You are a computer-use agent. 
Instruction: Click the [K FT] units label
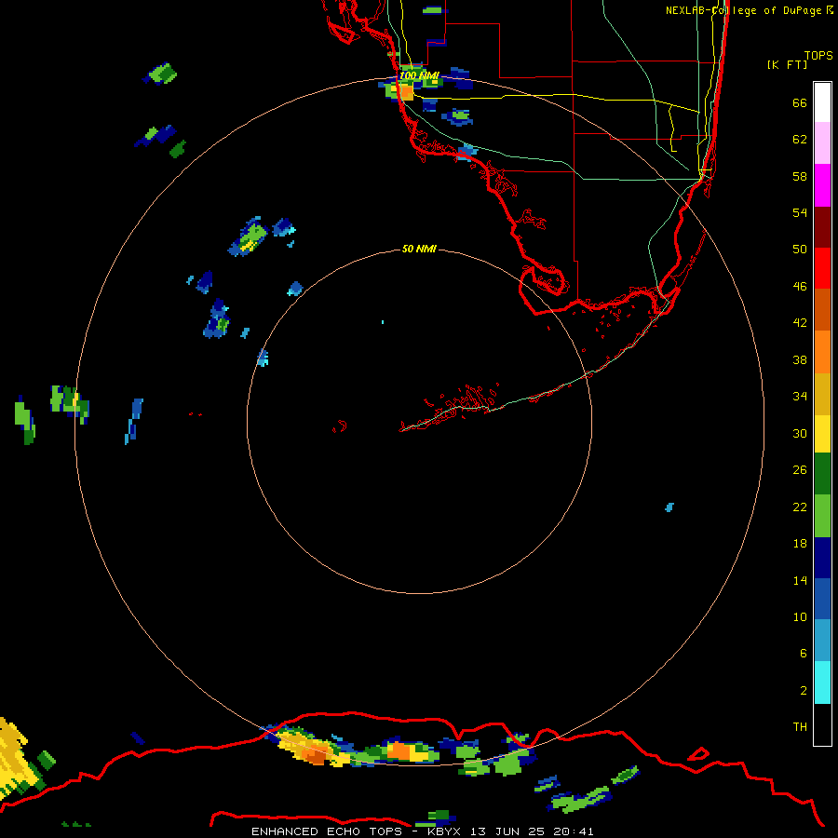(787, 64)
